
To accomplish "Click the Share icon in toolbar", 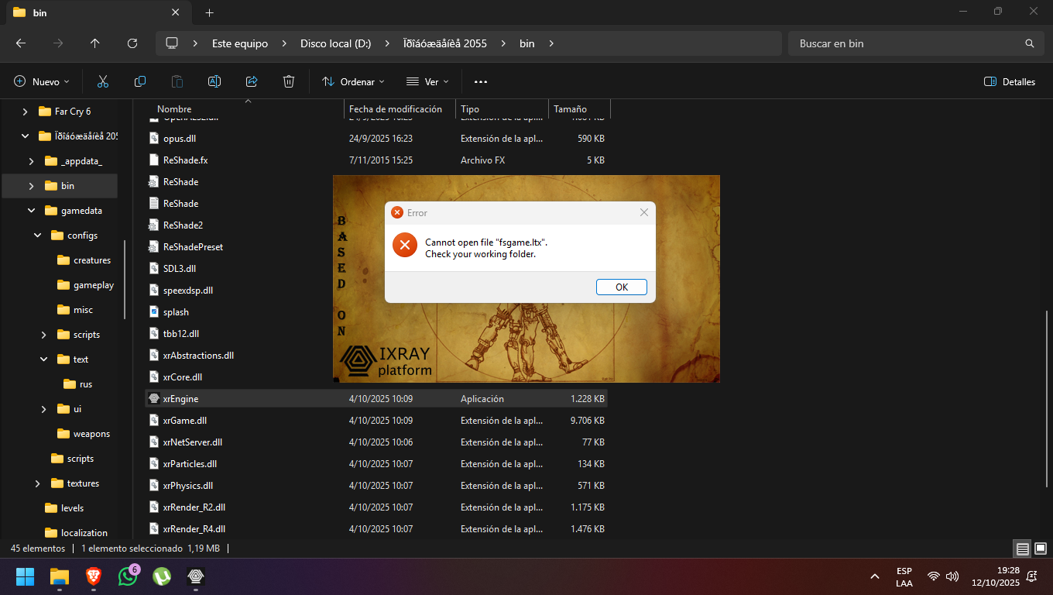I will tap(252, 81).
